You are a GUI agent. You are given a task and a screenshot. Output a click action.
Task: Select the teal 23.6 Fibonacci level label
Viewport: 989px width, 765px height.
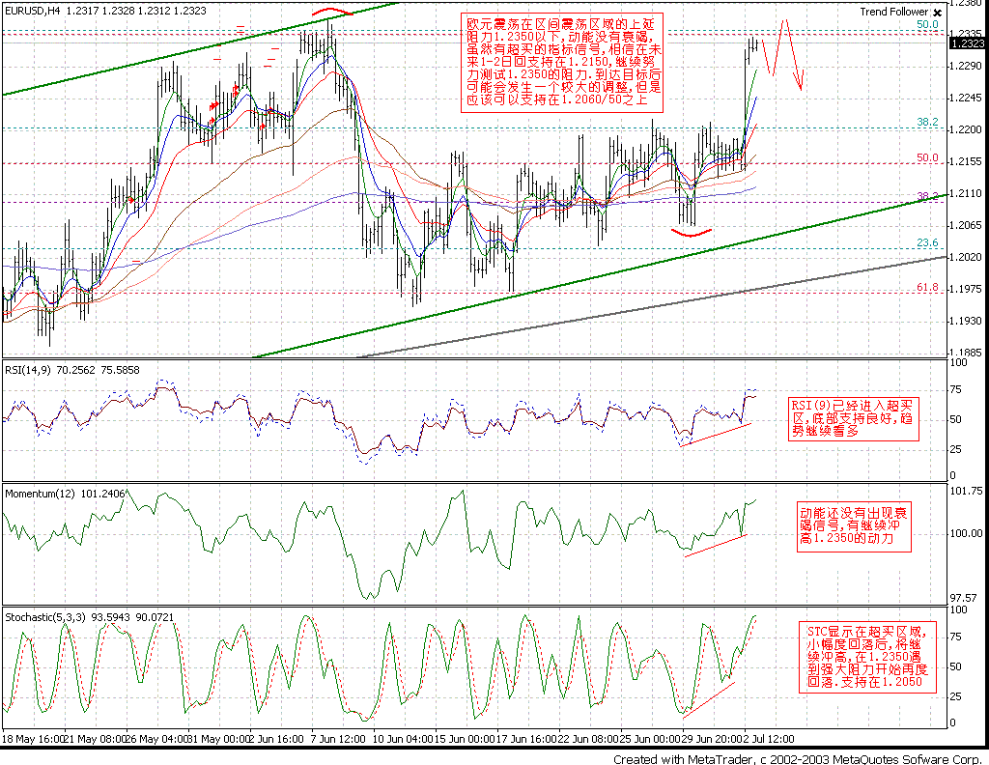click(x=927, y=242)
